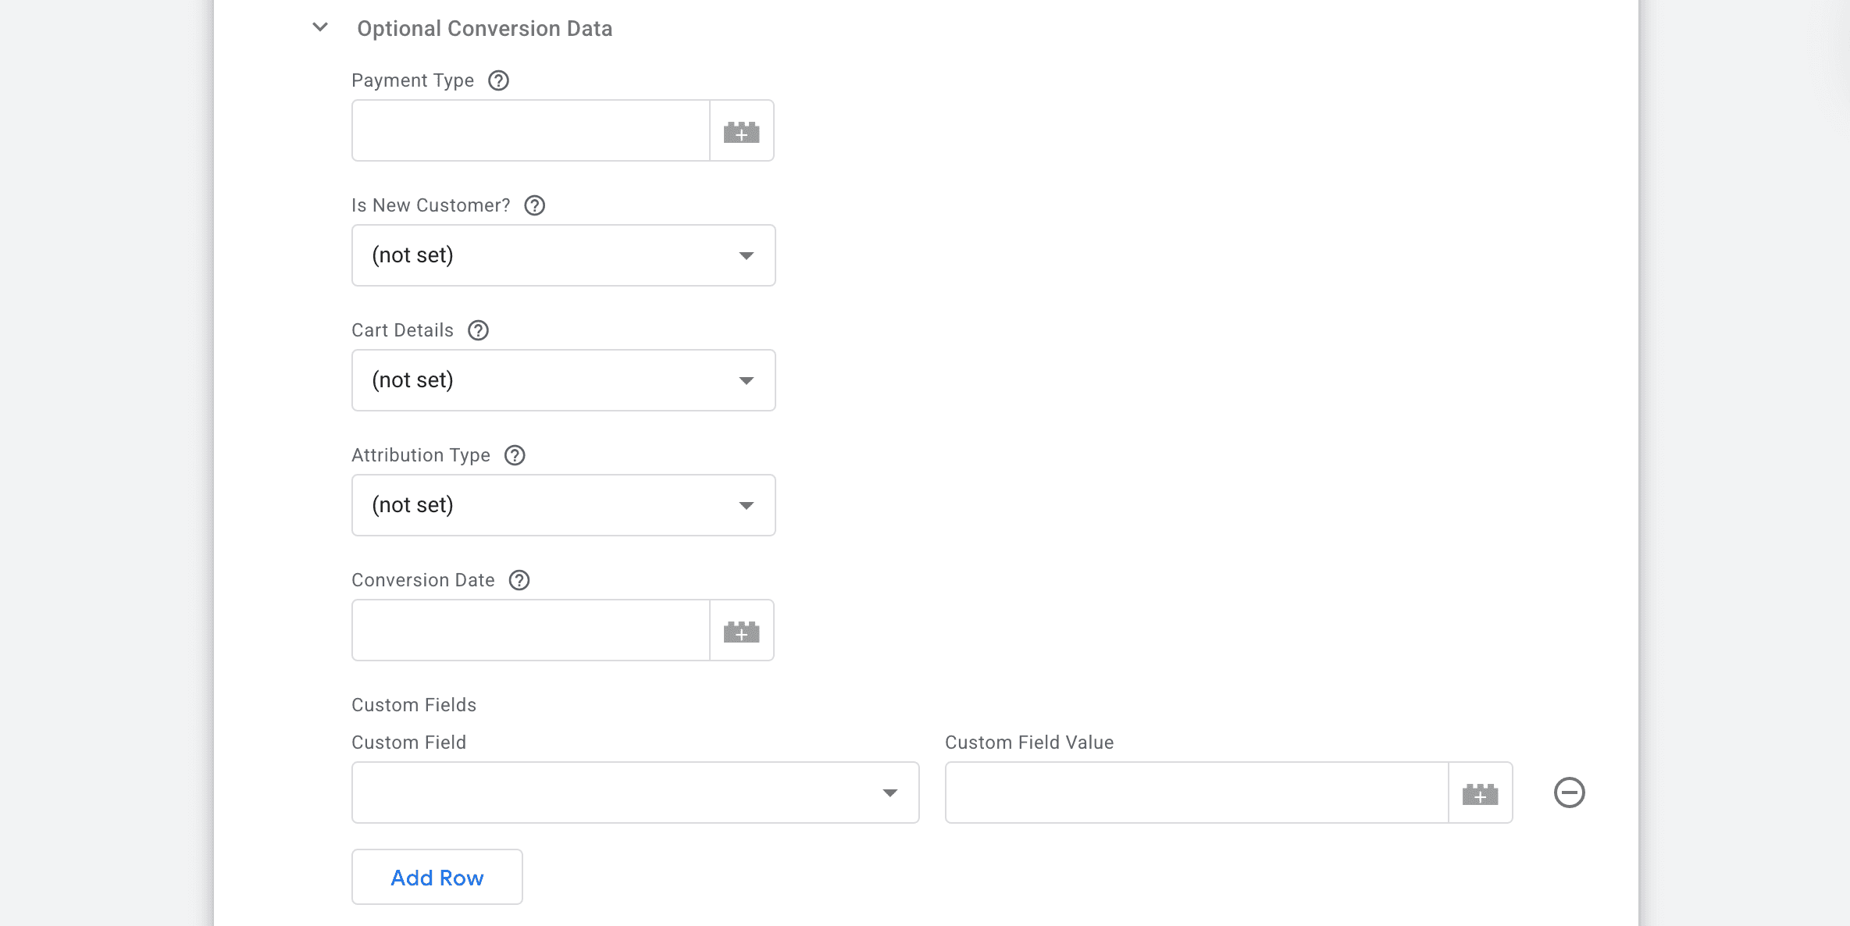Open variable picker for Custom Field Value

point(1481,792)
